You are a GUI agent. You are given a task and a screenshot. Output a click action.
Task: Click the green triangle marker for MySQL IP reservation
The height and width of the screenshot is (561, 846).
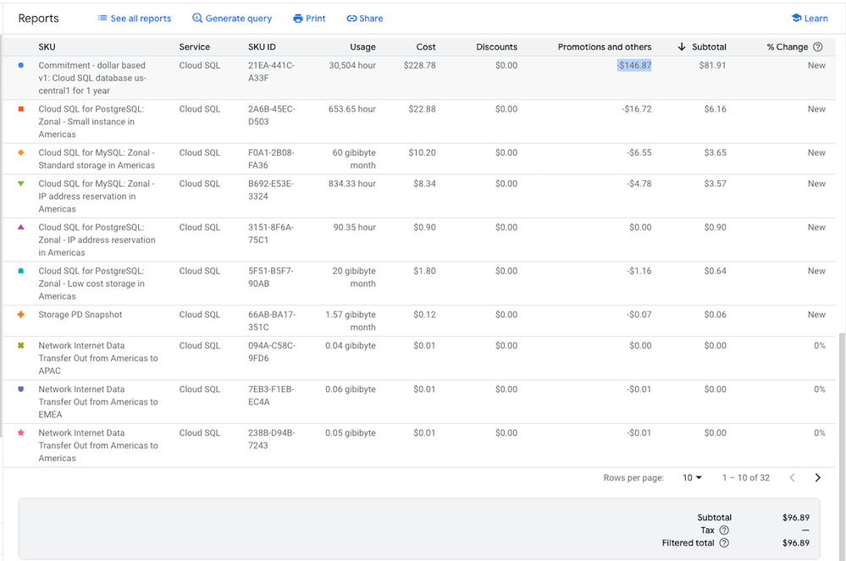(x=21, y=184)
